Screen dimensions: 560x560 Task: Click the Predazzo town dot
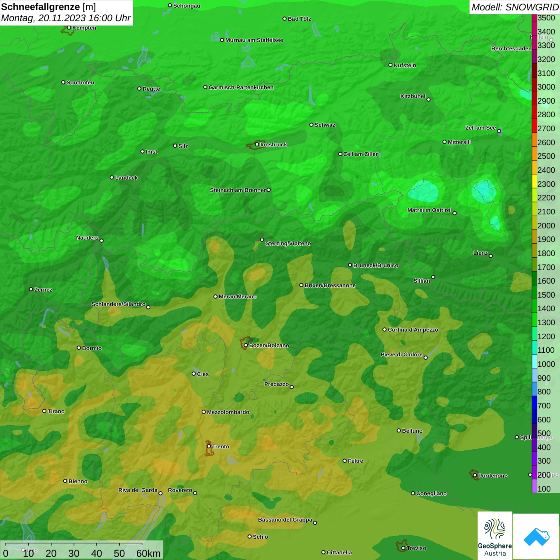point(292,387)
